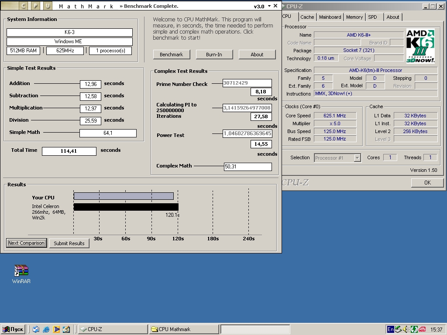Click the 1 processor(s) field
Image resolution: width=447 pixels, height=335 pixels.
(x=110, y=51)
